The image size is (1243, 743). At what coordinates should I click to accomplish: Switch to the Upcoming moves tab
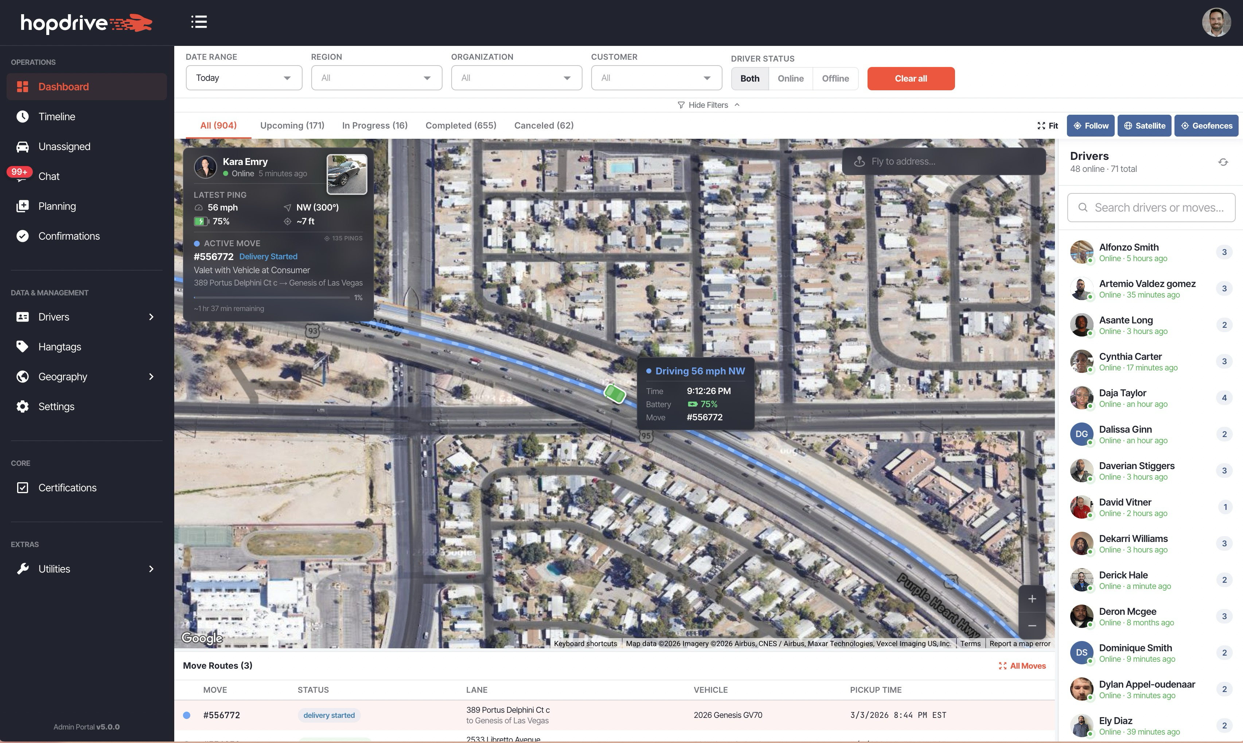click(x=292, y=125)
